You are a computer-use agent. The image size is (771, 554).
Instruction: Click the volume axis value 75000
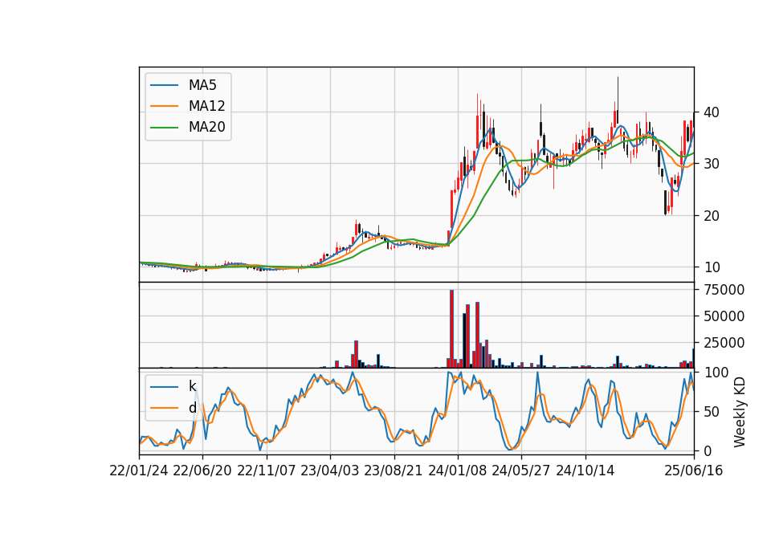click(x=724, y=290)
